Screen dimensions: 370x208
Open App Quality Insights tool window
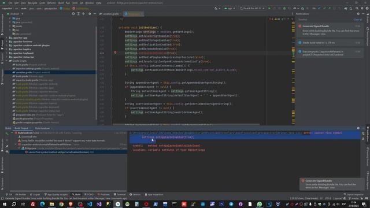click(56, 195)
